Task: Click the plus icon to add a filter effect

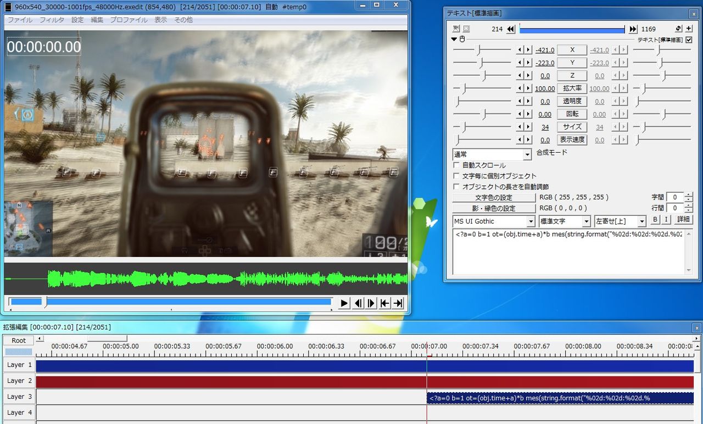Action: coord(689,29)
